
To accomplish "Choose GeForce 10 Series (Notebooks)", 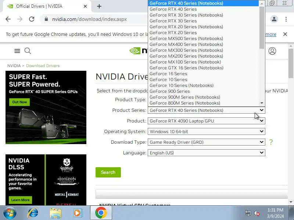I will pyautogui.click(x=203, y=85).
